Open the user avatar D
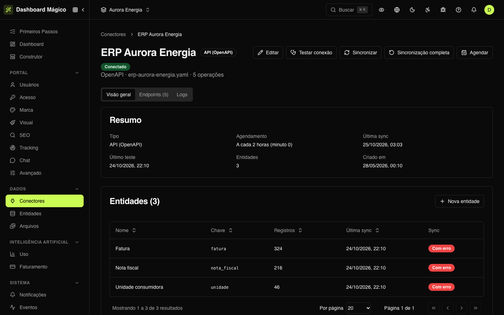This screenshot has width=504, height=315. (489, 10)
